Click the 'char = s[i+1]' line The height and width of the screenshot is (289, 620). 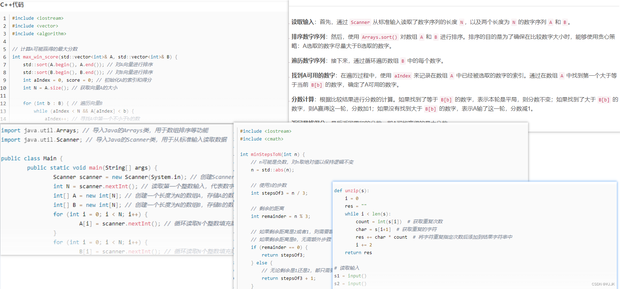click(x=373, y=229)
